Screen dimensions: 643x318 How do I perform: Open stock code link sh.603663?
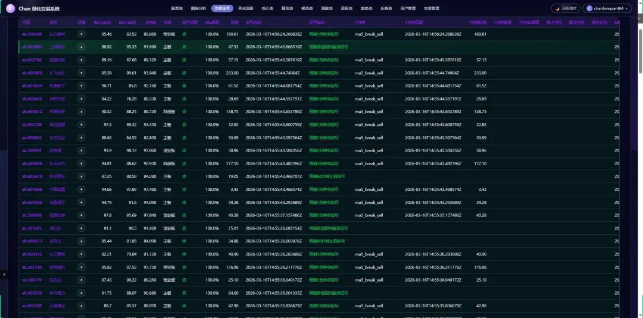click(32, 47)
